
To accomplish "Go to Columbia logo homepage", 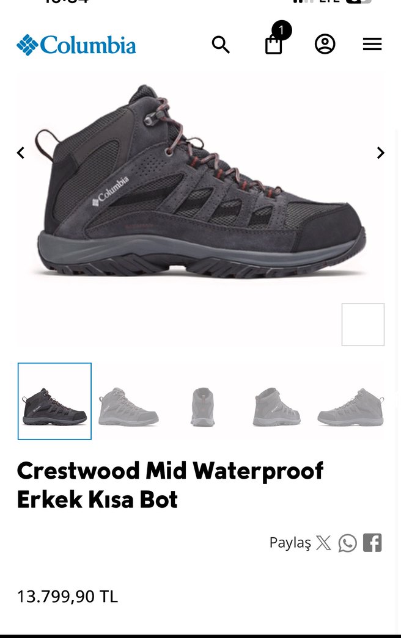I will (x=76, y=45).
